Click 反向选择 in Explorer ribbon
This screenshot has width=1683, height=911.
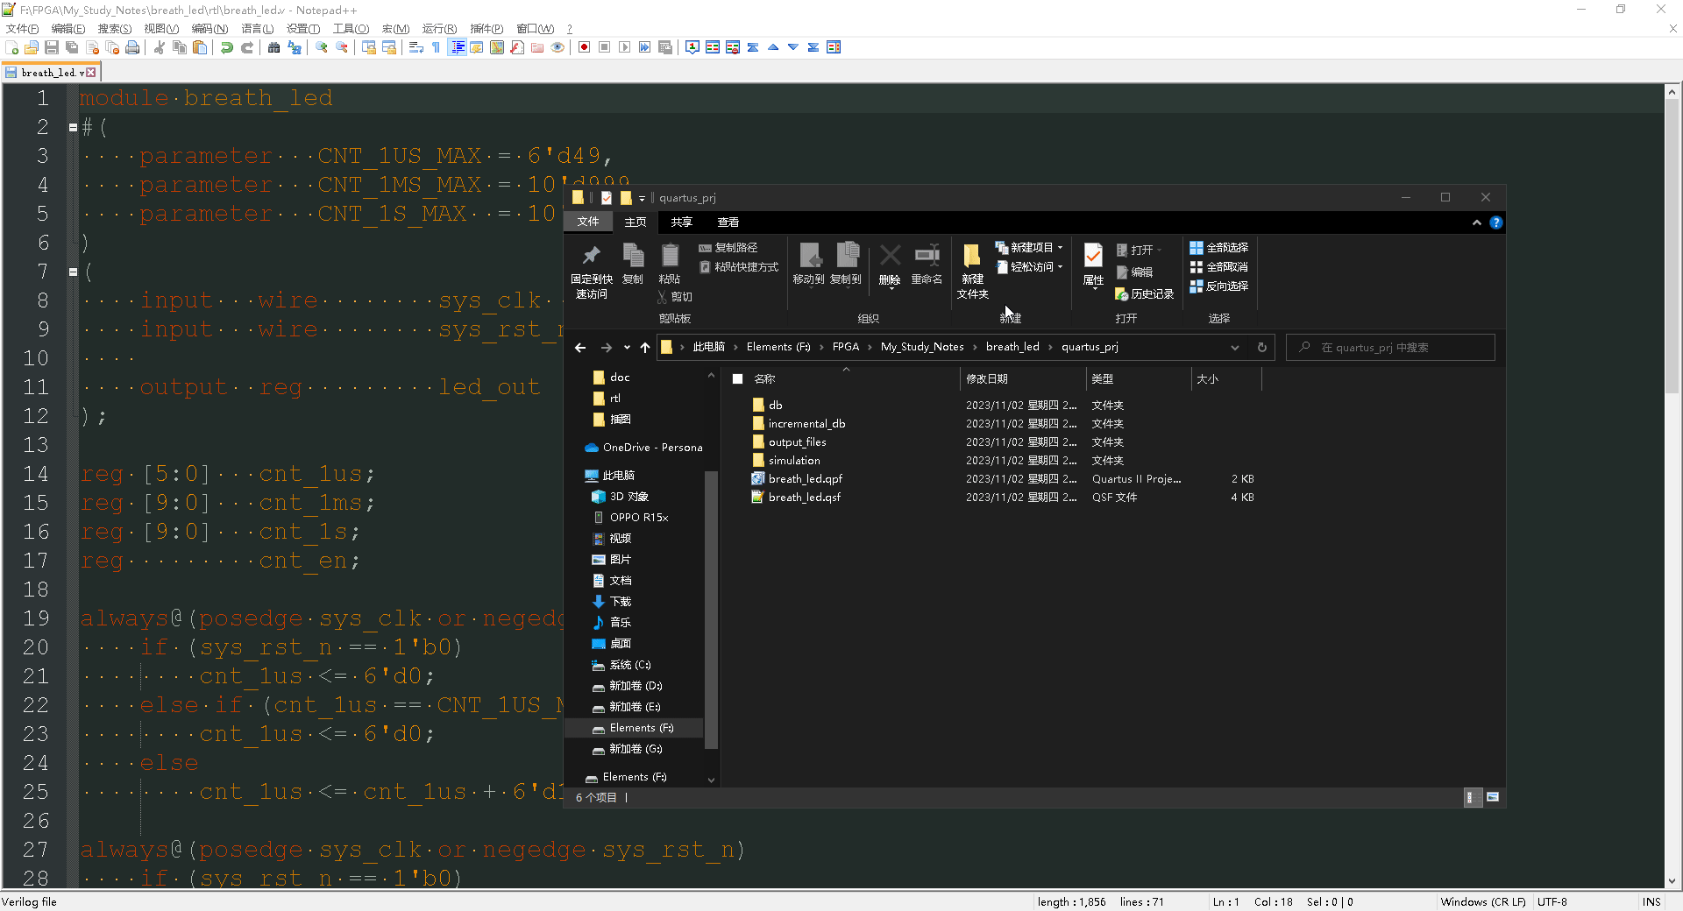[1218, 286]
